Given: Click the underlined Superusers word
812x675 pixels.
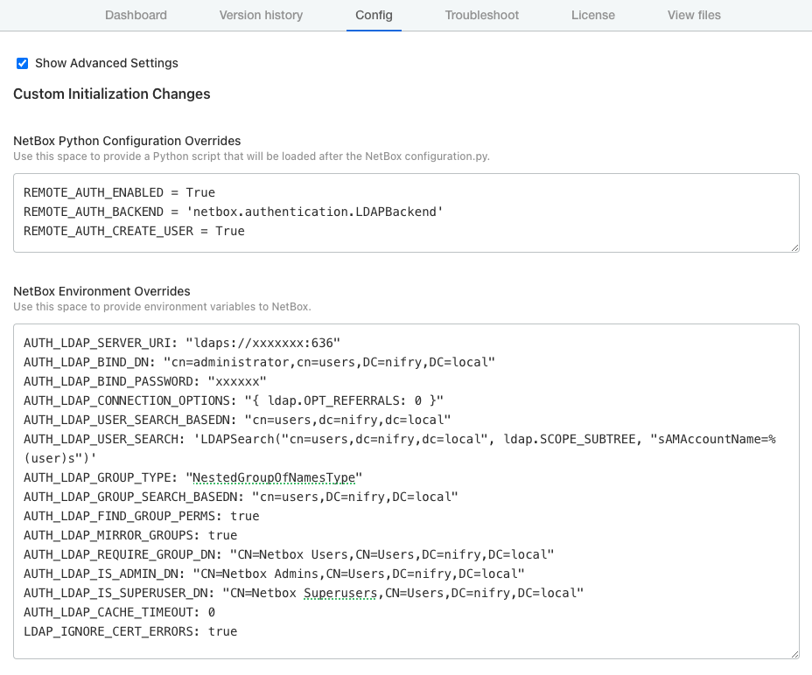Looking at the screenshot, I should tap(340, 593).
